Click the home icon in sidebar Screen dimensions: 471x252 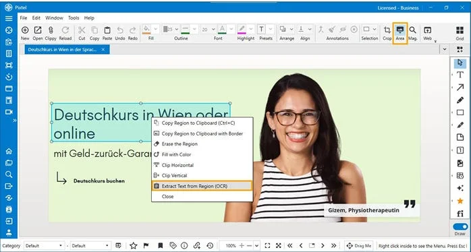pos(9,151)
